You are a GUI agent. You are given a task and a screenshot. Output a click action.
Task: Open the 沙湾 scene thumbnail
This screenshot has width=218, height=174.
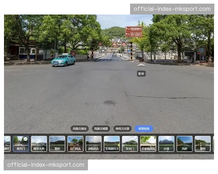tap(166, 144)
